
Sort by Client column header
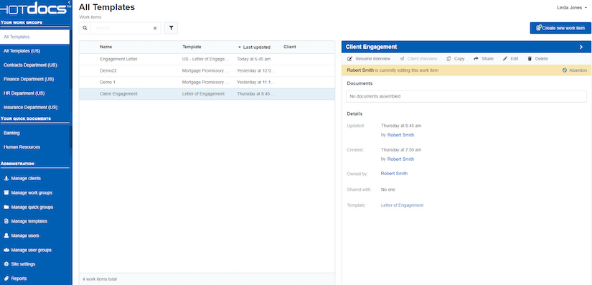290,47
